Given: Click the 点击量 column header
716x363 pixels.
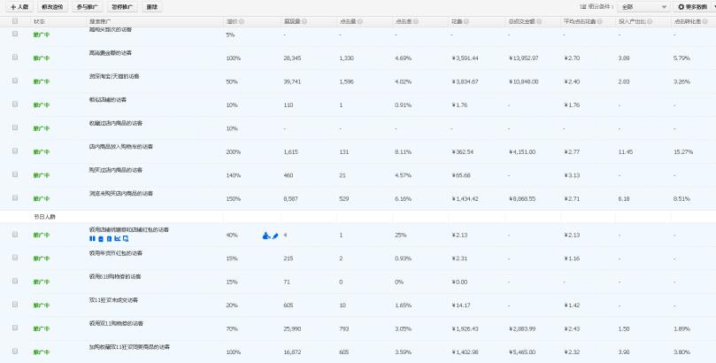Looking at the screenshot, I should tap(348, 20).
